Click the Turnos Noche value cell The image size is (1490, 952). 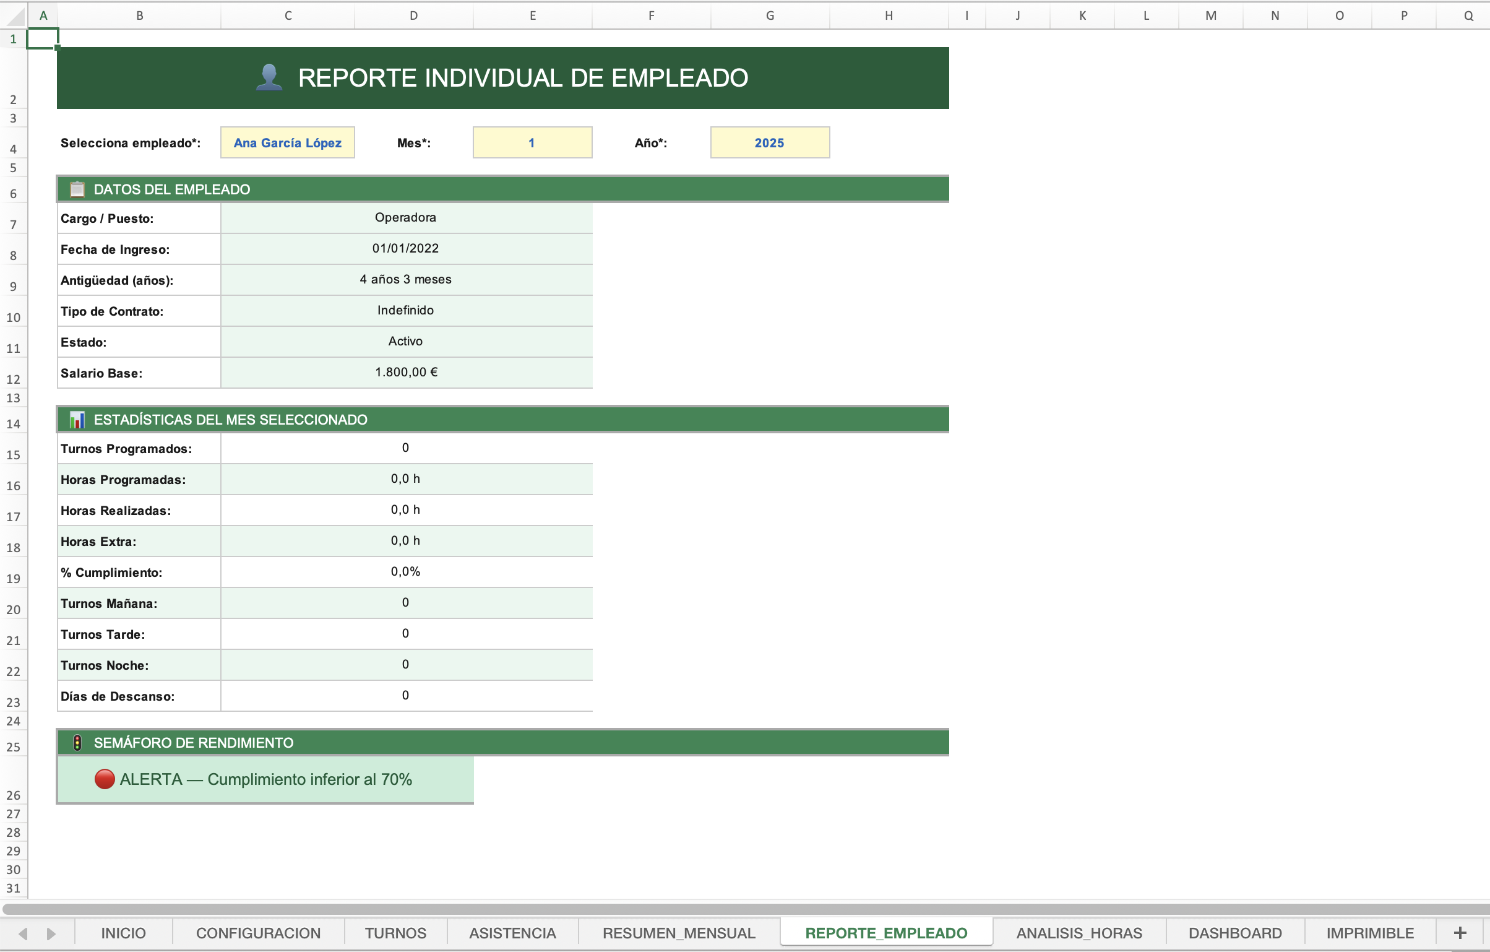[x=406, y=665]
